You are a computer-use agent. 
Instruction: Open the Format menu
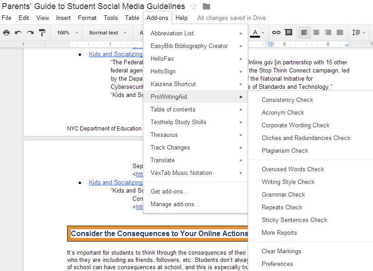pos(87,18)
